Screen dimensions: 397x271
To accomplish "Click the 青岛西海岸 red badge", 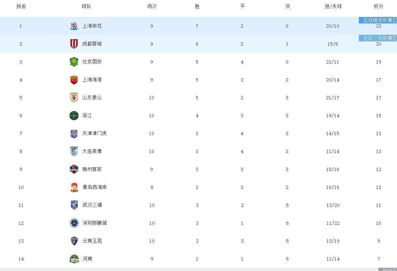I will 74,187.
